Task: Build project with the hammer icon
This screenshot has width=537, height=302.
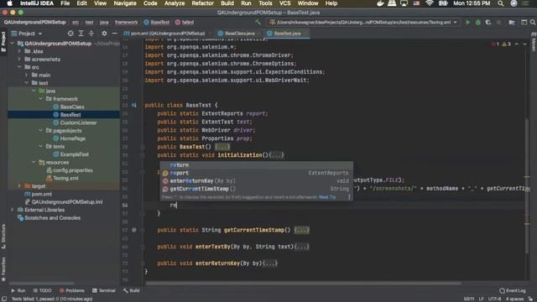Action: 258,23
